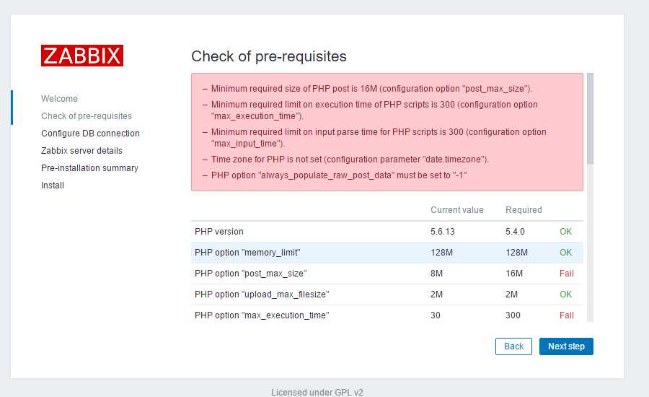Viewport: 649px width, 397px height.
Task: Click required value 16M
Action: [x=514, y=274]
